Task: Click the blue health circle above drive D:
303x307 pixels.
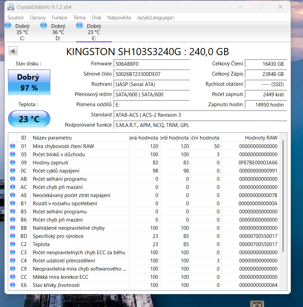Action: (x=43, y=25)
